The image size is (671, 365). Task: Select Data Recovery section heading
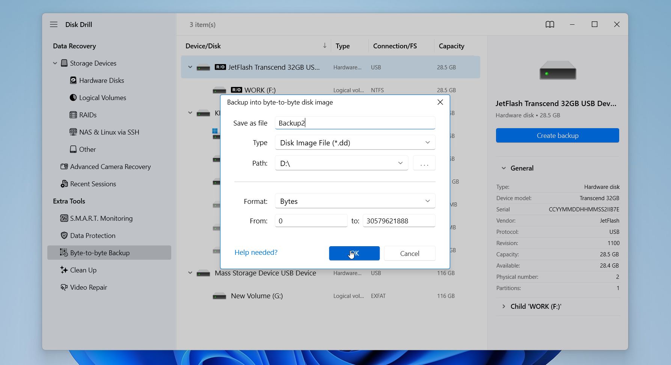coord(74,46)
